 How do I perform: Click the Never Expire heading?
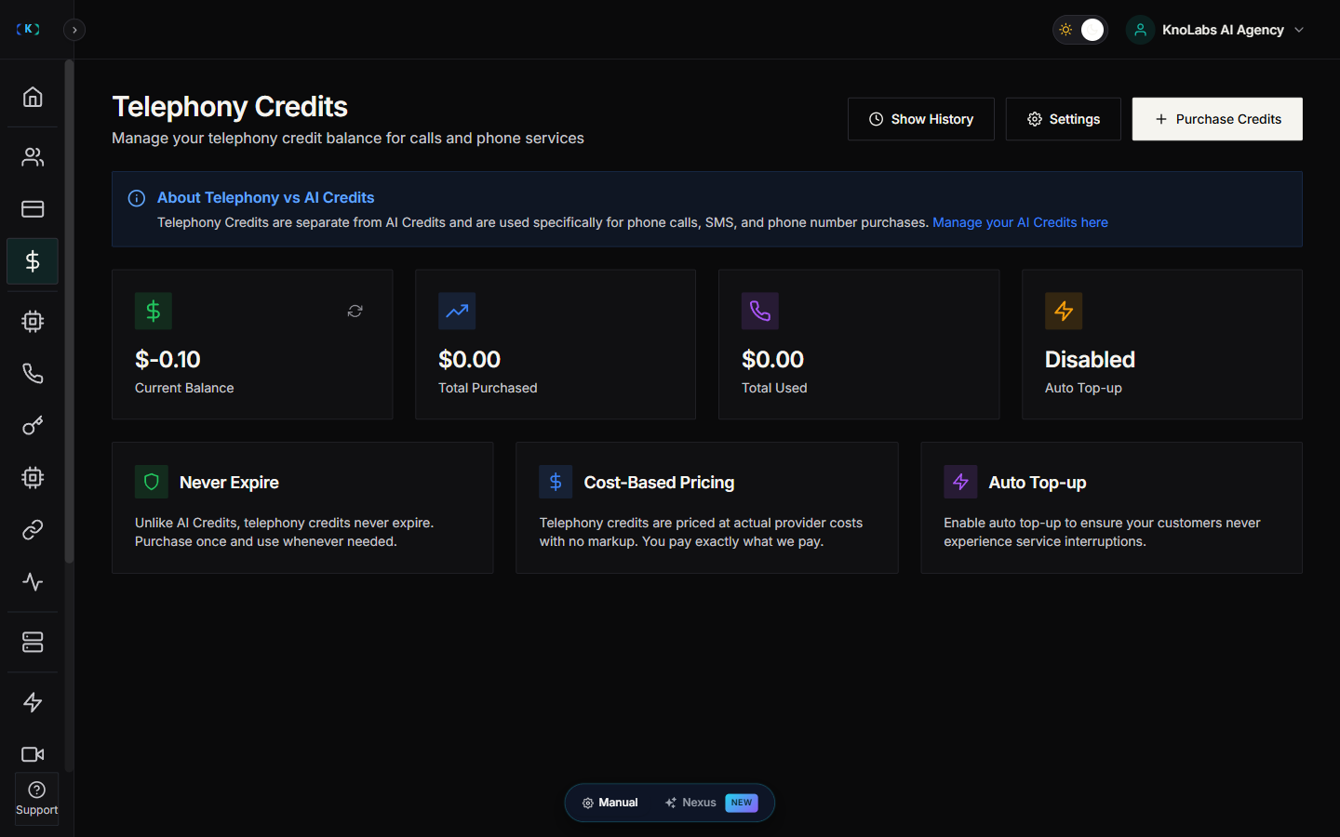tap(229, 483)
